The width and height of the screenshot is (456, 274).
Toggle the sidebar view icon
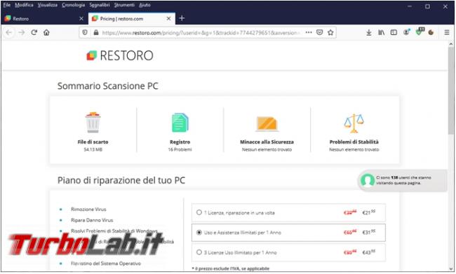pyautogui.click(x=394, y=32)
